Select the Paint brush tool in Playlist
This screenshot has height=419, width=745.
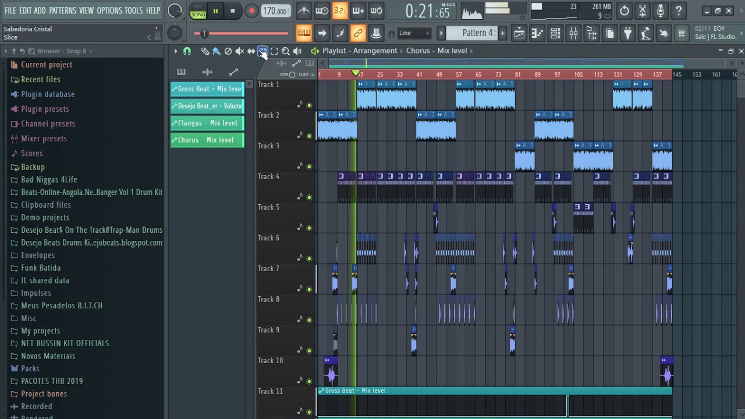217,51
